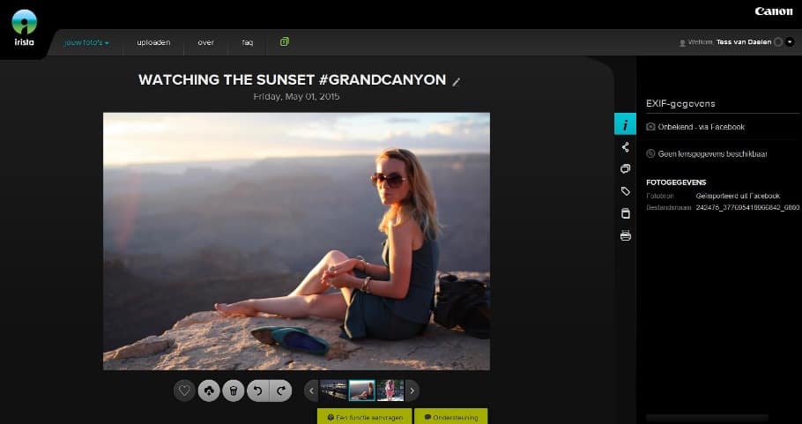The image size is (802, 424).
Task: Click the cloud upload icon below the photo
Action: click(x=209, y=391)
